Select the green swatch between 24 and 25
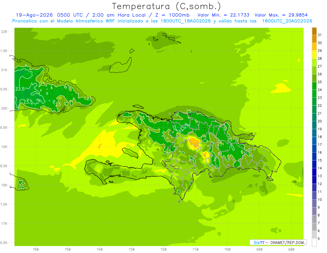The height and width of the screenshot is (253, 327). [x=314, y=86]
